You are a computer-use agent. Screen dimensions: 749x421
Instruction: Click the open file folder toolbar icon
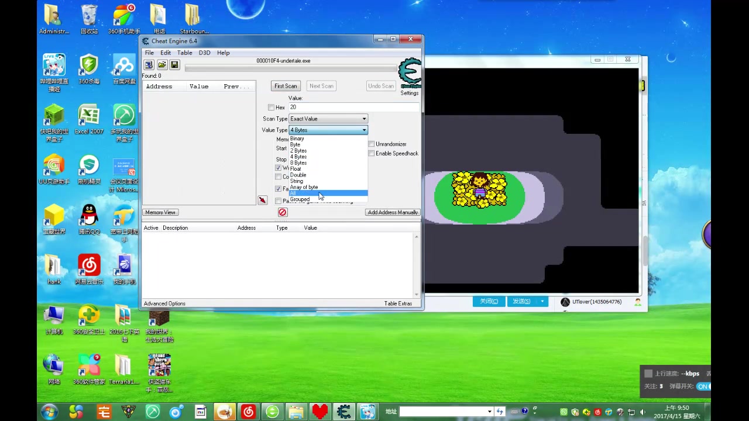162,65
